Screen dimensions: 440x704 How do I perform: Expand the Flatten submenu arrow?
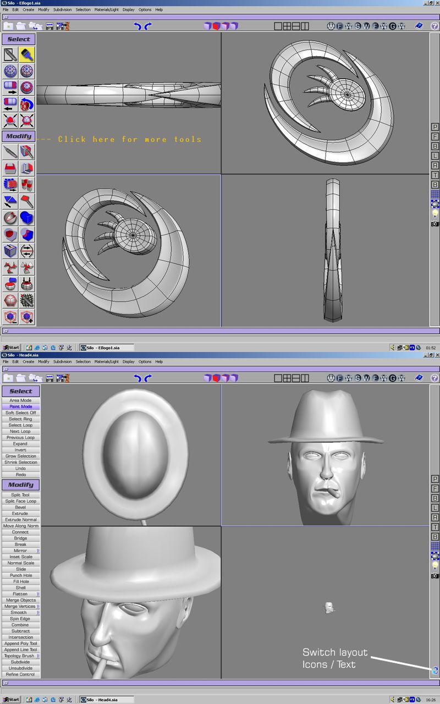38,594
